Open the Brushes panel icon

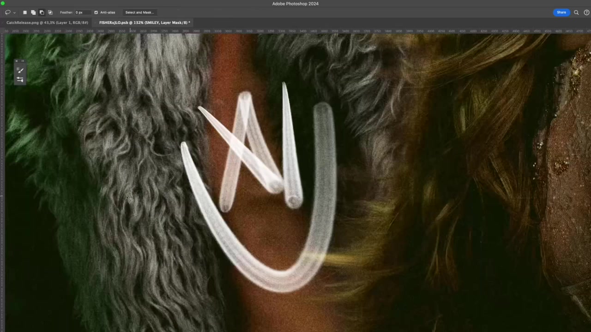20,70
